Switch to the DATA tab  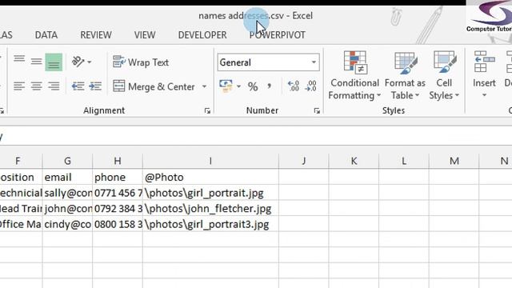point(46,35)
